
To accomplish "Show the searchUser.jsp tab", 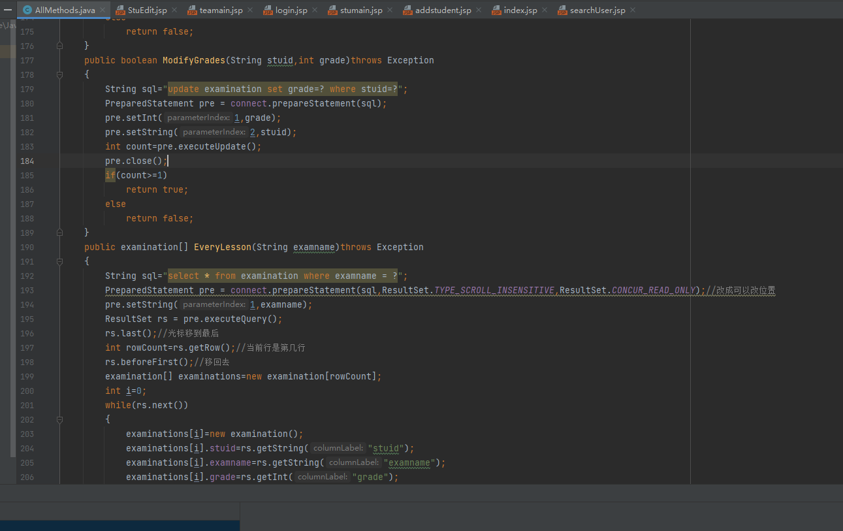I will pos(597,10).
